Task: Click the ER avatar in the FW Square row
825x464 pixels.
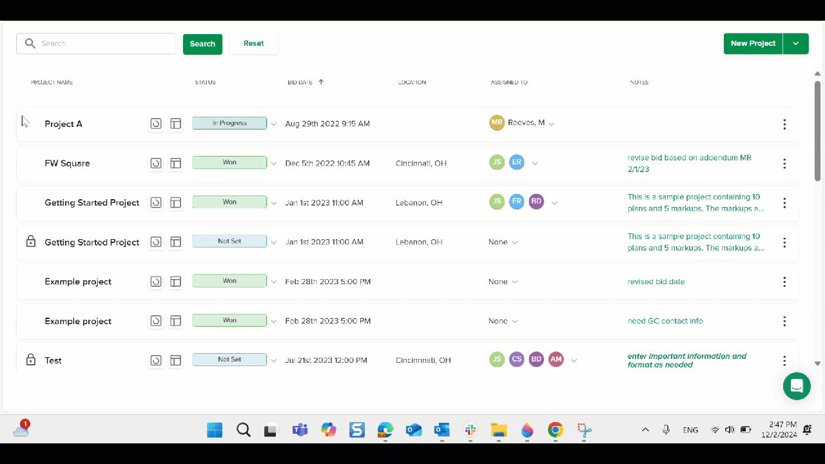Action: pos(516,162)
